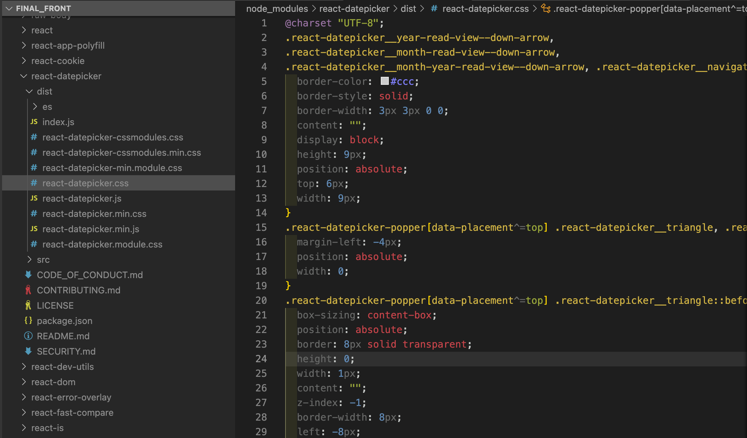Collapse the FINAL_FRONT explorer section

tap(9, 8)
